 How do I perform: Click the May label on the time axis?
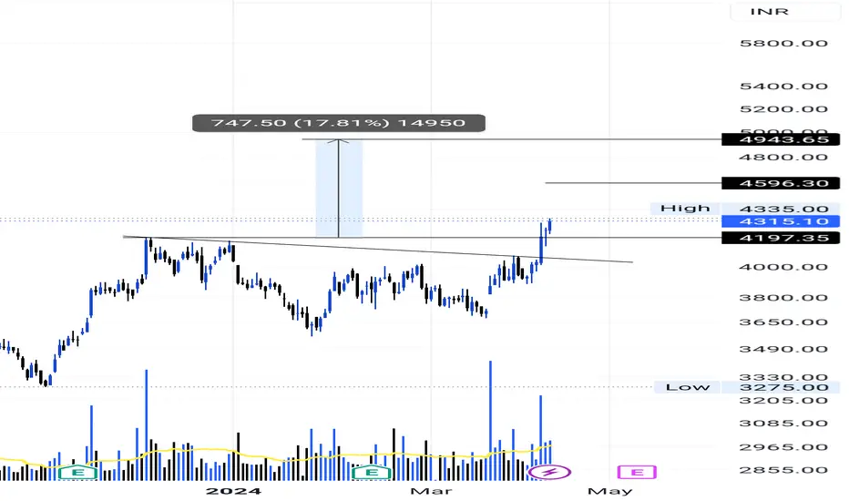609,491
